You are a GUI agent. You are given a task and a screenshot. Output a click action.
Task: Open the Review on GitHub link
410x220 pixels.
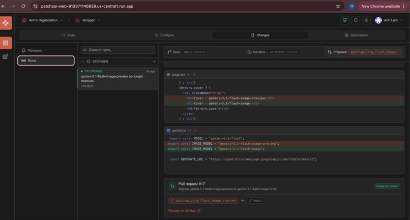point(184,211)
